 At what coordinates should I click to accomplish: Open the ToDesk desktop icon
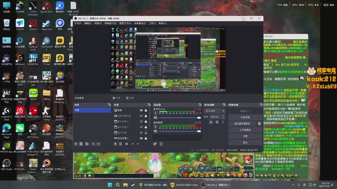point(20,25)
